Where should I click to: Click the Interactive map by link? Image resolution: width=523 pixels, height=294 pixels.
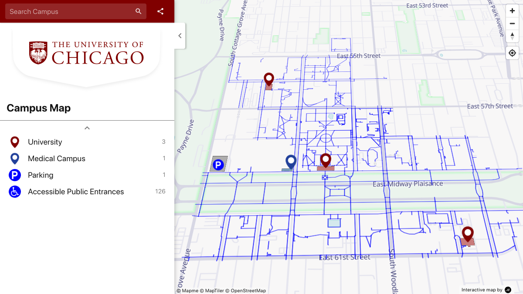(486, 290)
